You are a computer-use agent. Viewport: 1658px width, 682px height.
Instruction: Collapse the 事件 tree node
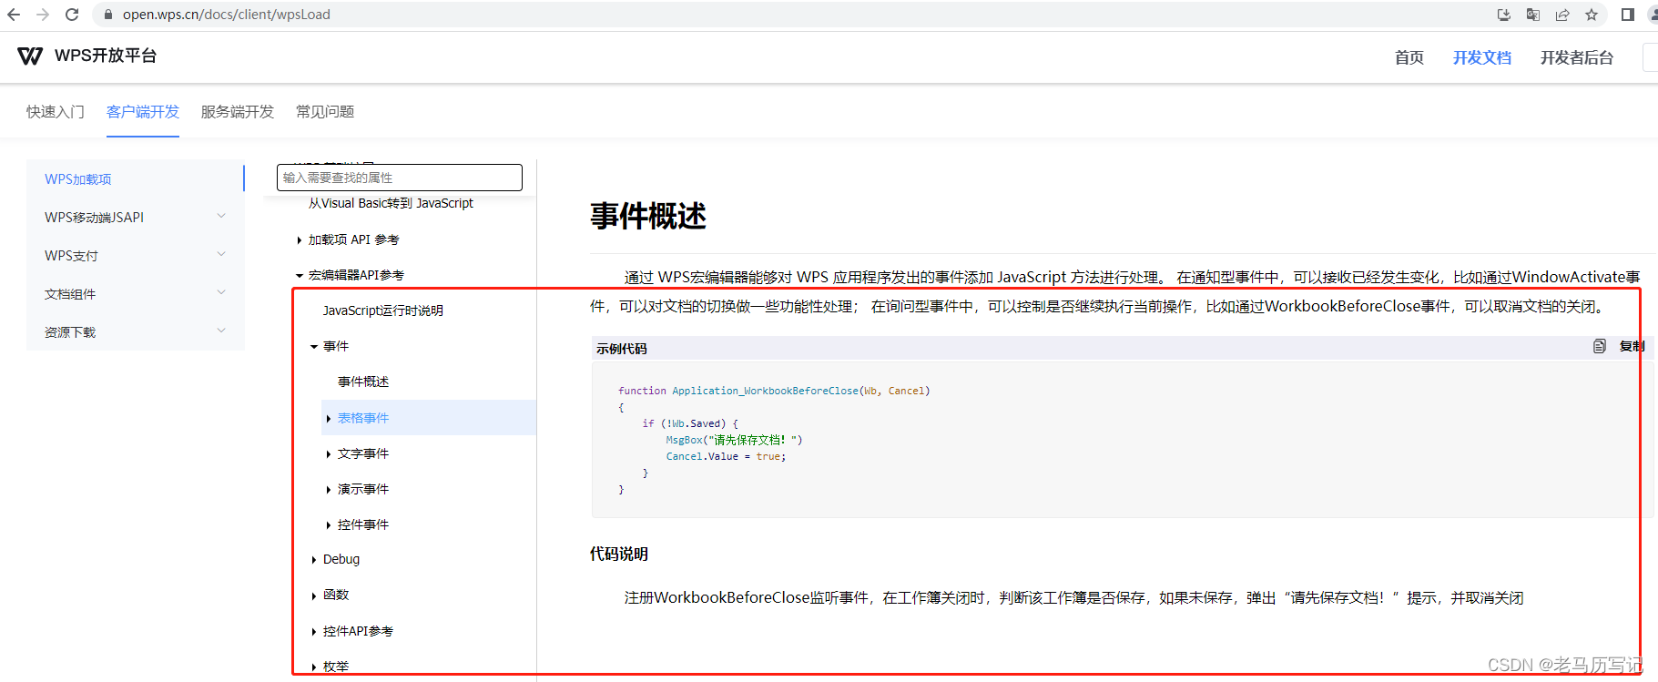314,347
